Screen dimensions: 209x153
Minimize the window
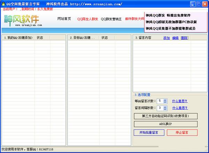[192, 4]
